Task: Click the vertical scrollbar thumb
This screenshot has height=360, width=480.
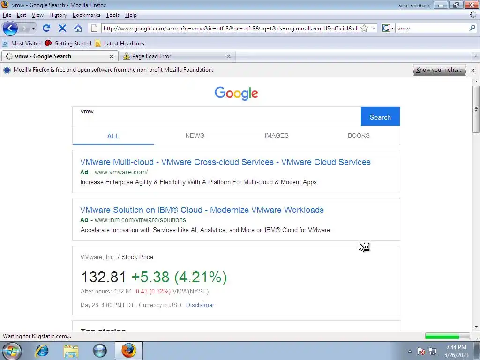Action: [x=476, y=109]
